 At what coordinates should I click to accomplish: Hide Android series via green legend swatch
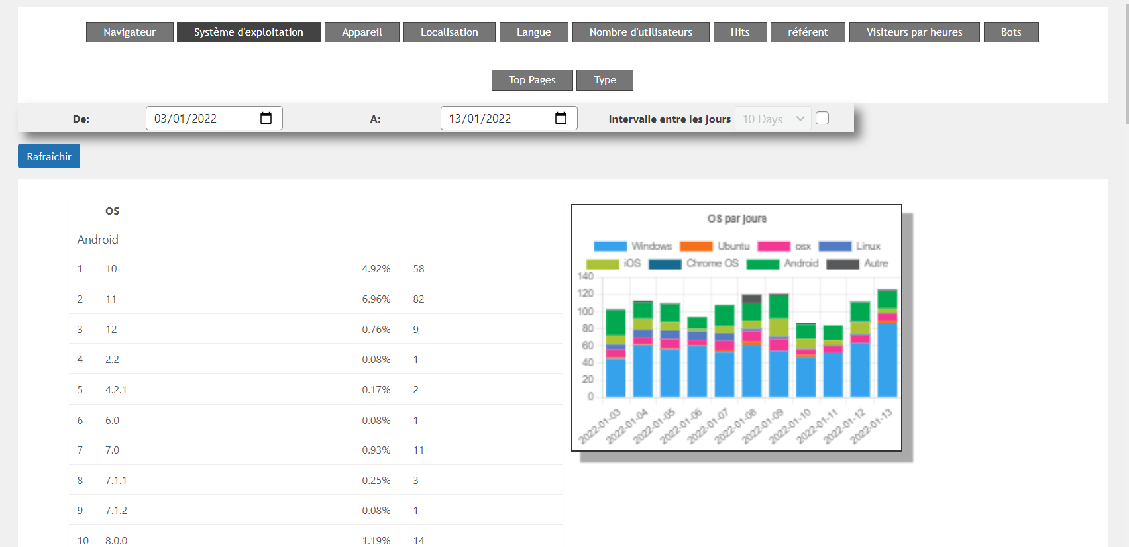763,264
